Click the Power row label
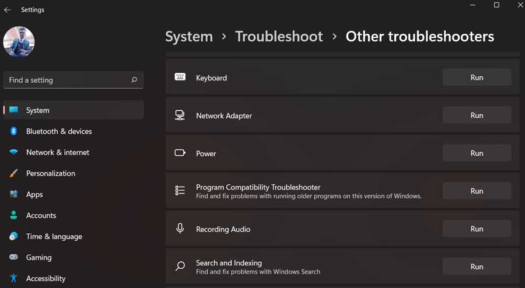 pos(206,153)
